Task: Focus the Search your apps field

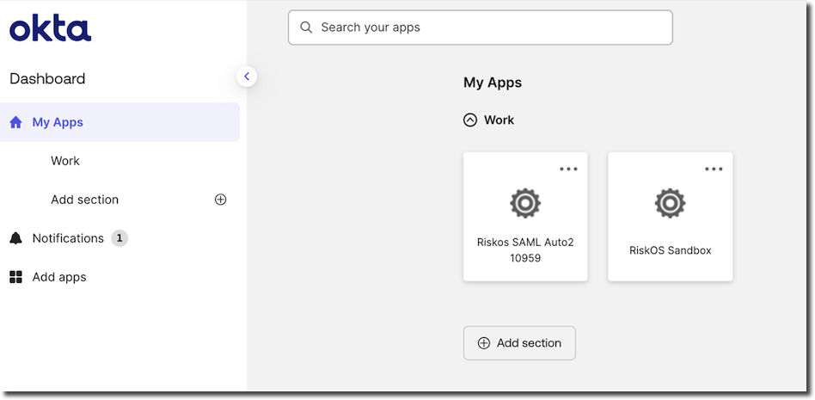Action: coord(481,28)
